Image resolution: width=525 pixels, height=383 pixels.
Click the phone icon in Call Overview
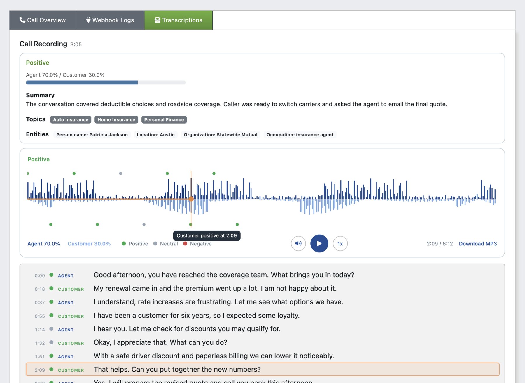click(x=22, y=20)
